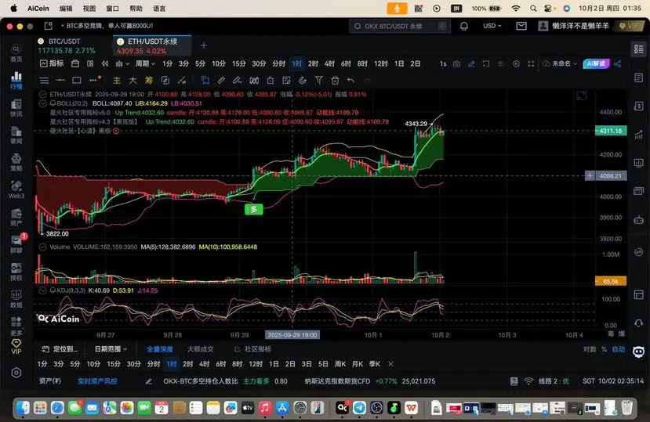The image size is (650, 422).
Task: Open the Web3 sidebar item
Action: click(16, 189)
